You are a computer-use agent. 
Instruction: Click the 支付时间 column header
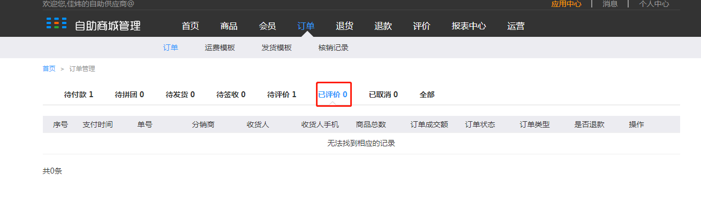(97, 124)
